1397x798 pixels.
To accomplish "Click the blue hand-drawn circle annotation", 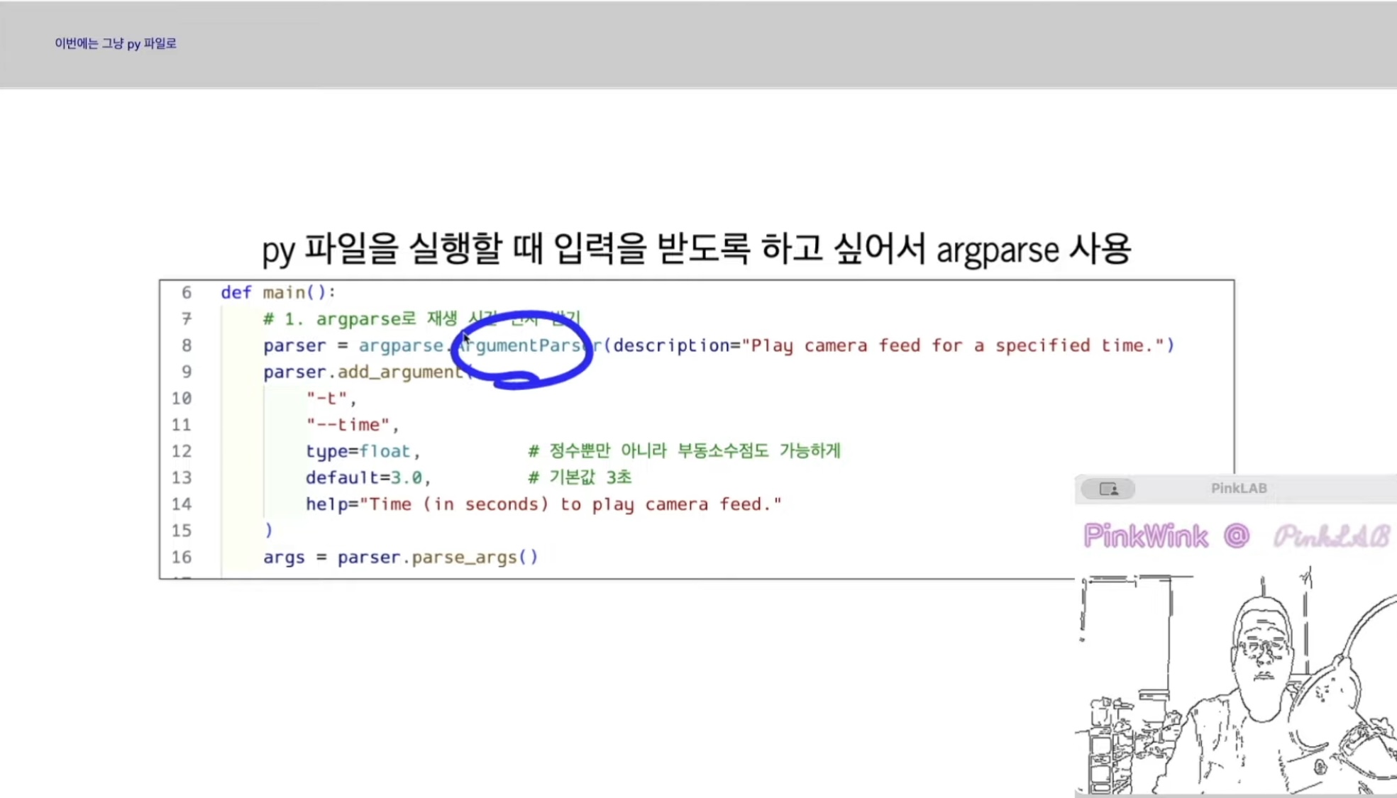I will tap(521, 350).
